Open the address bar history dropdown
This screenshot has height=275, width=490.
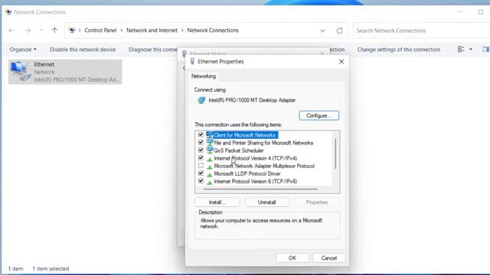pyautogui.click(x=322, y=31)
